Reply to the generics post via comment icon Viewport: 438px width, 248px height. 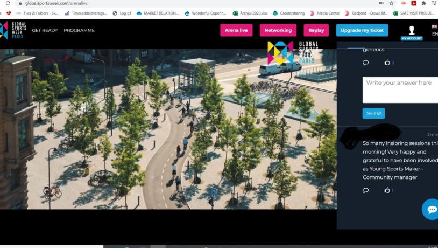[366, 63]
